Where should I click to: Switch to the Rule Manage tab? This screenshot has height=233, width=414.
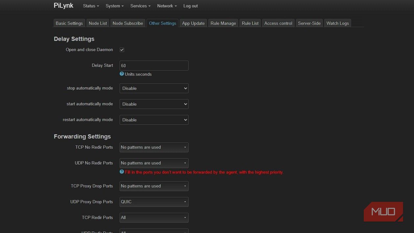(x=223, y=23)
